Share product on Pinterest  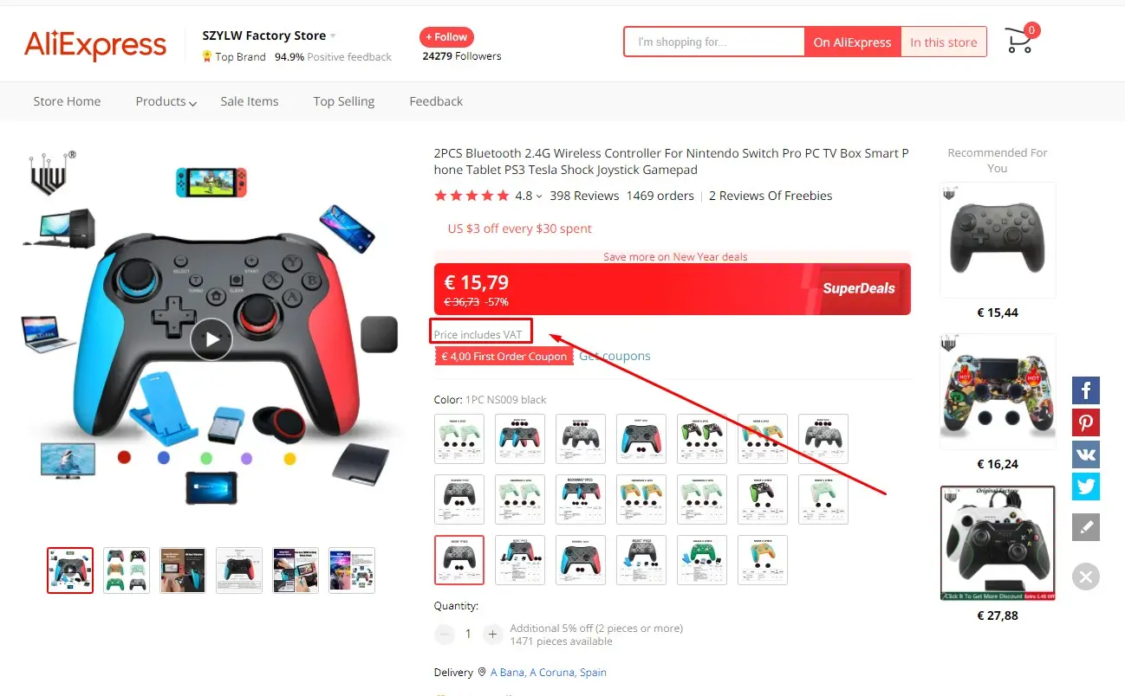1086,422
